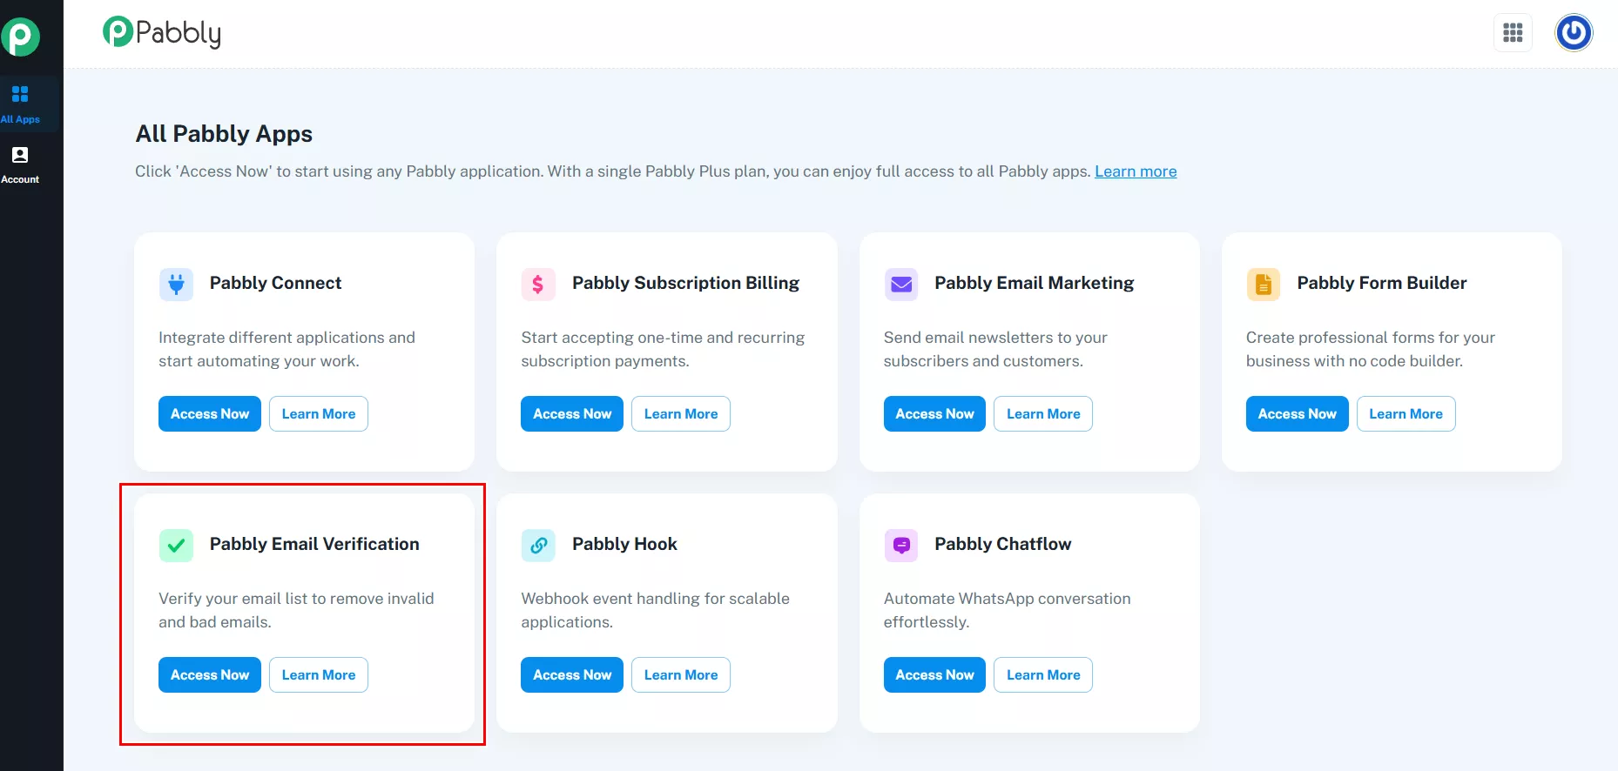1618x771 pixels.
Task: Click 'Create professional forms' description text
Action: pos(1370,349)
